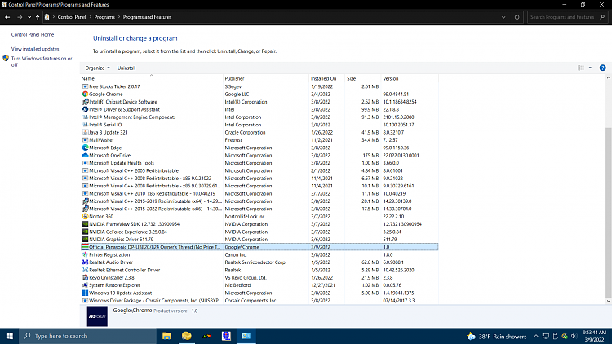Select the Google Chrome program entry icon

pos(85,94)
